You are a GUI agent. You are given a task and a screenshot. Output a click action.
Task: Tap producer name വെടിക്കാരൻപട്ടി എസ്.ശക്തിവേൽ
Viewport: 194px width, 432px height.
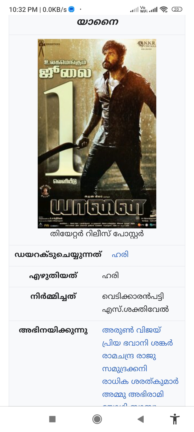[136, 303]
